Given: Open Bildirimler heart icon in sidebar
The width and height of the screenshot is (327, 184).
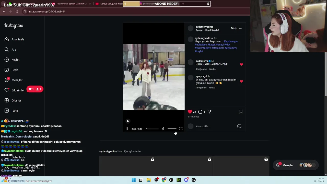Looking at the screenshot, I should (7, 90).
